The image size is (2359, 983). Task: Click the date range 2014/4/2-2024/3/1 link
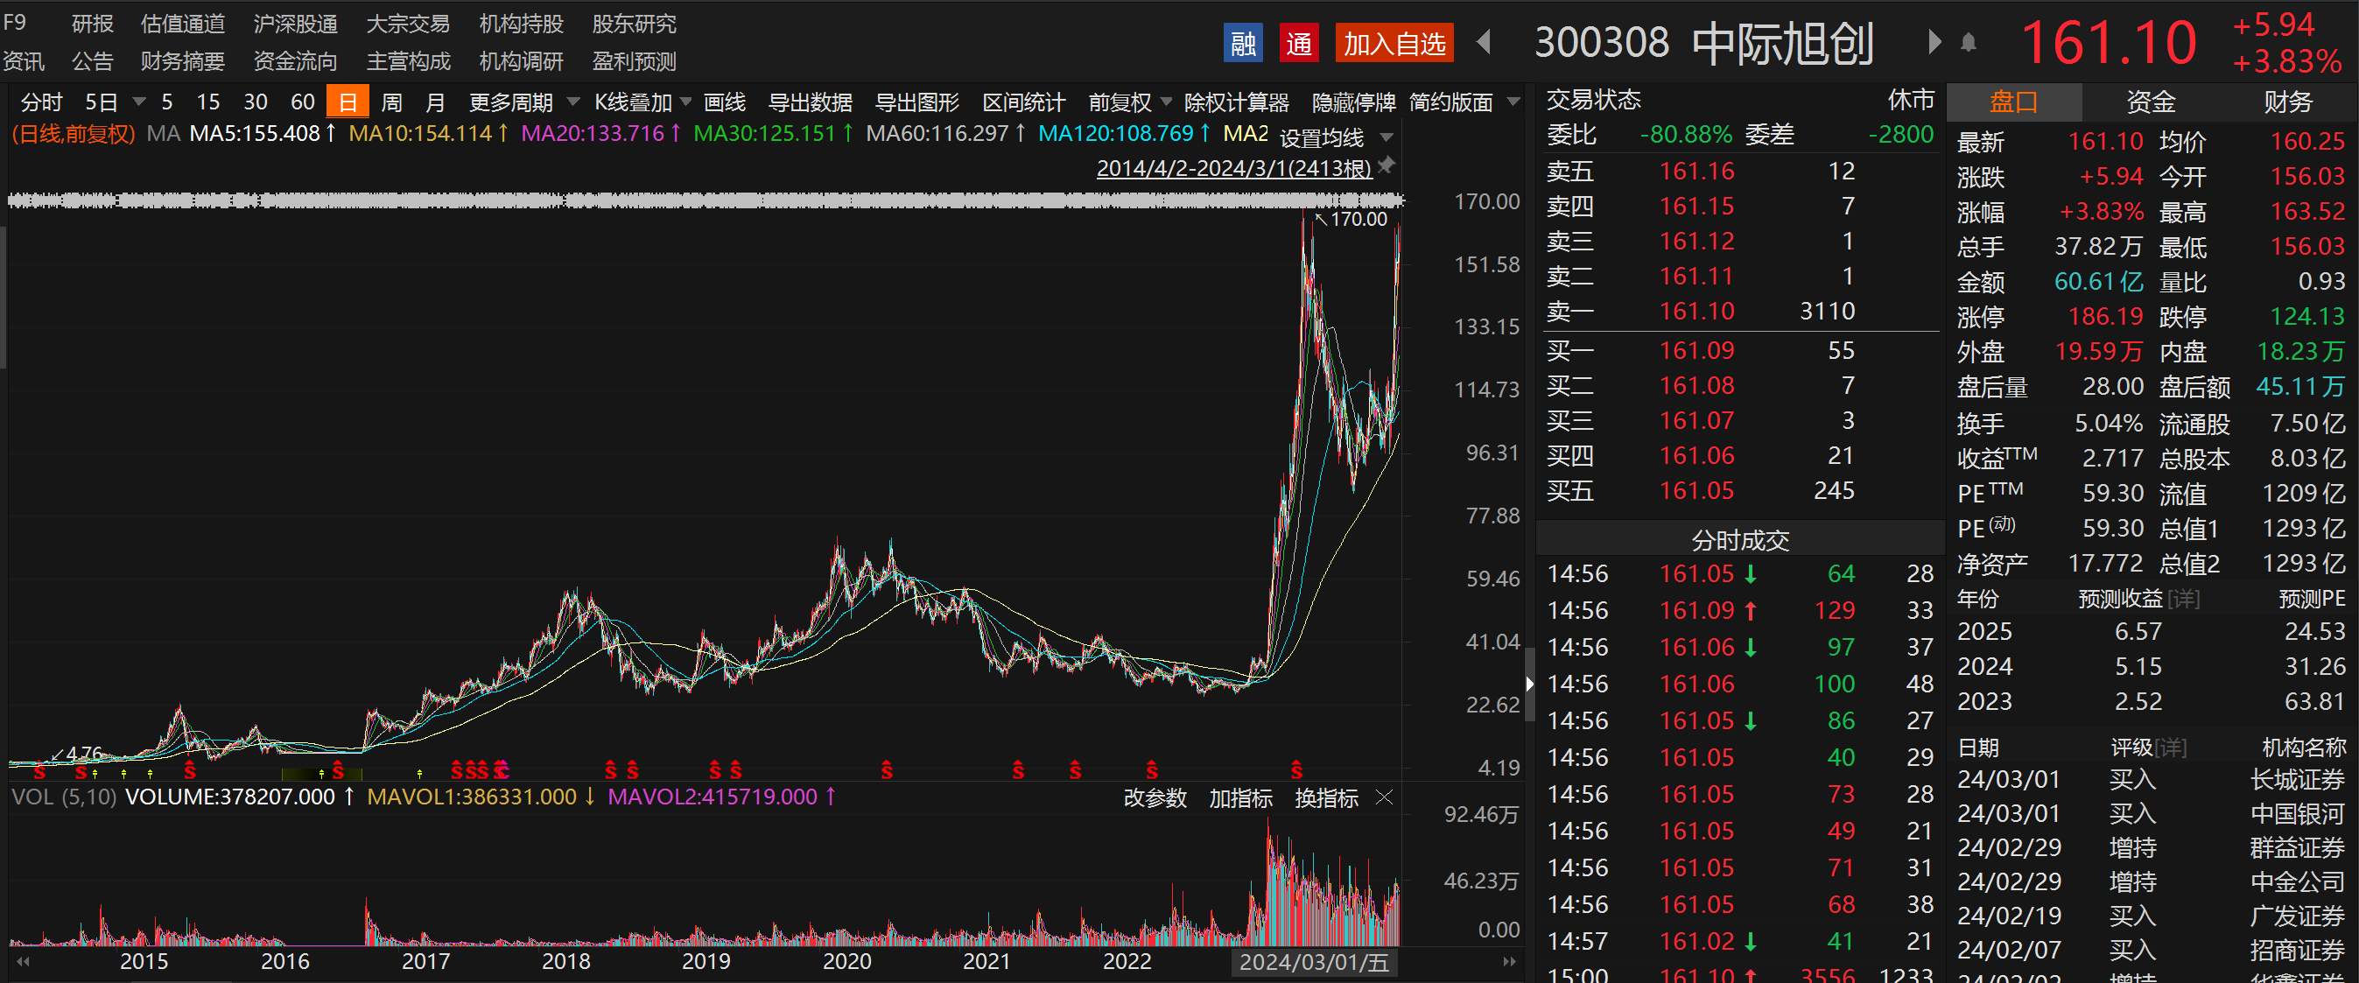pos(1233,168)
